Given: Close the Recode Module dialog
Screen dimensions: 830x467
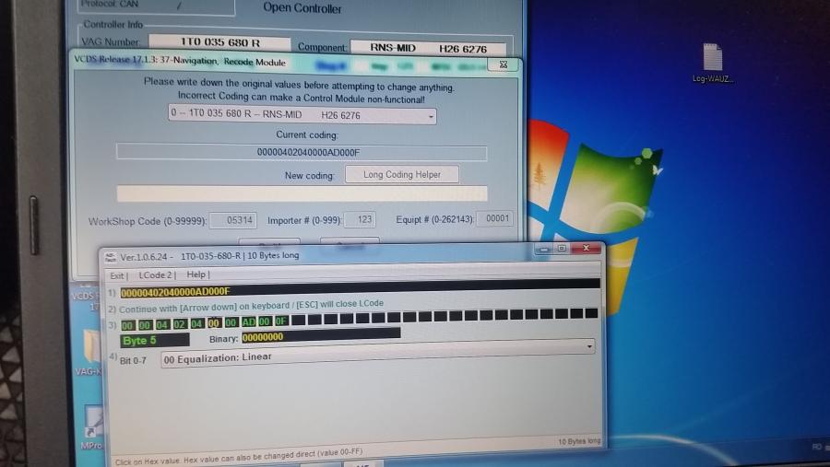Looking at the screenshot, I should pyautogui.click(x=504, y=64).
